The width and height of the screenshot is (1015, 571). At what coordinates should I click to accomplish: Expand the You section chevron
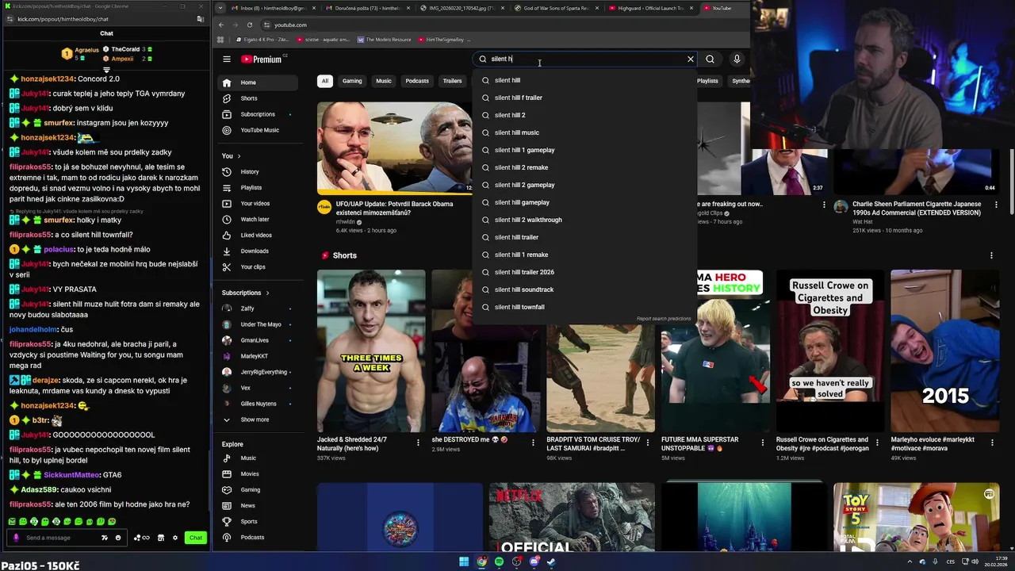point(239,156)
